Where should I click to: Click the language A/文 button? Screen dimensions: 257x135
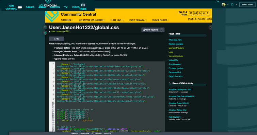[x=57, y=39]
